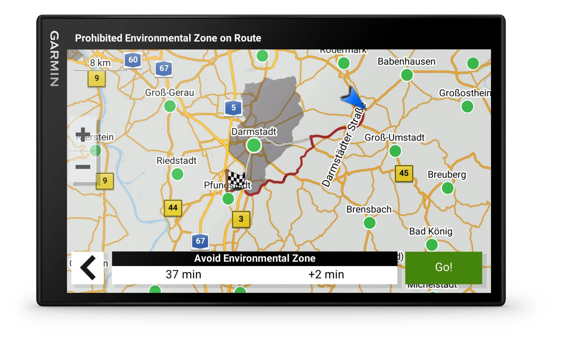The image size is (567, 345).
Task: Select the Avoid Environmental Zone route option
Action: pos(254,258)
